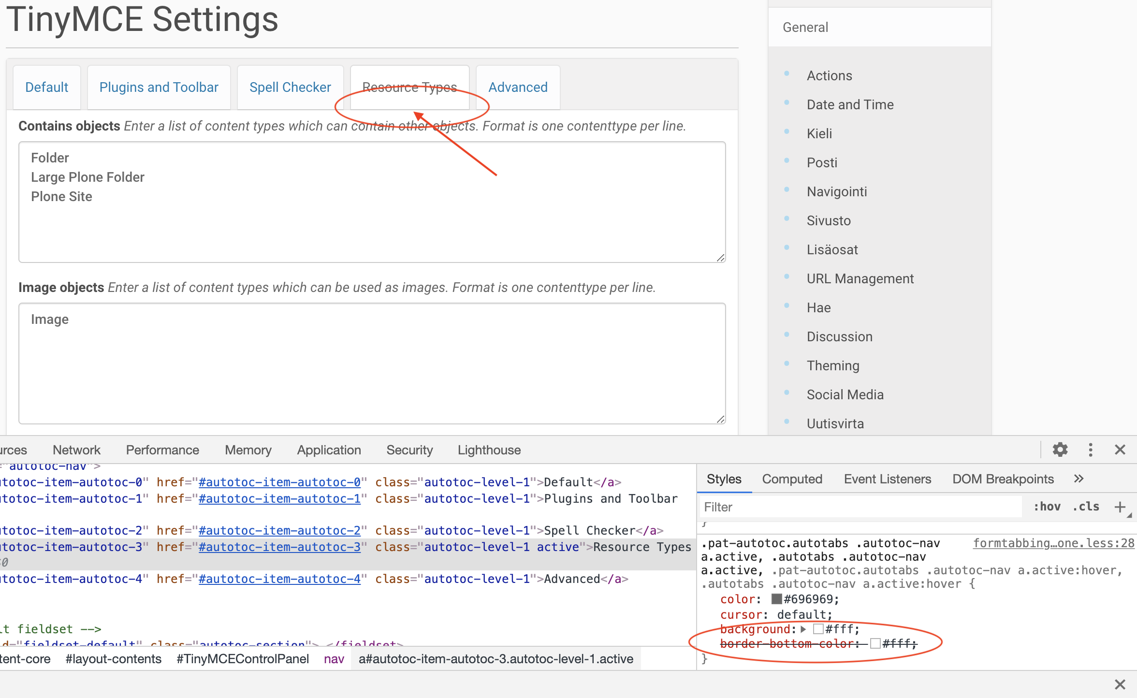Focus the Styles Filter input
1137x698 pixels.
(860, 507)
